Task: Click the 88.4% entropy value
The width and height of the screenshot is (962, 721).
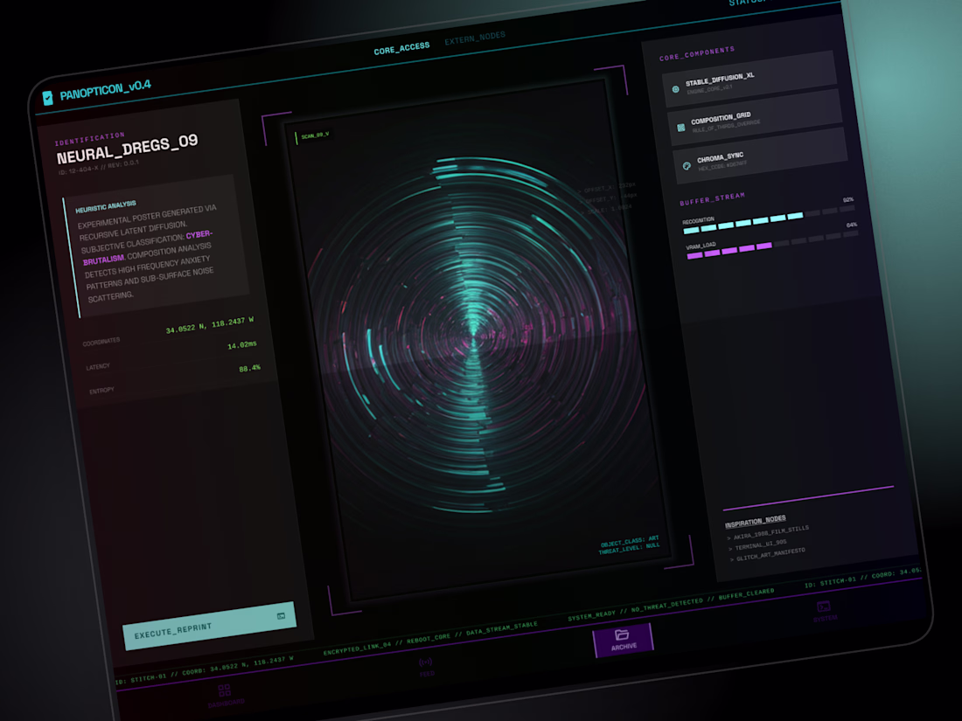Action: (250, 368)
